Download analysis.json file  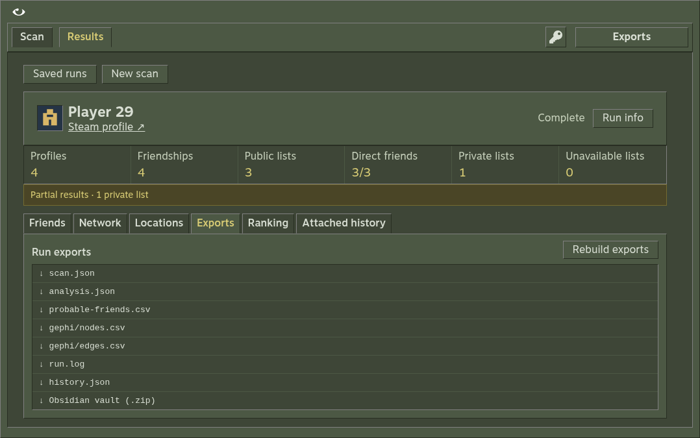(345, 292)
